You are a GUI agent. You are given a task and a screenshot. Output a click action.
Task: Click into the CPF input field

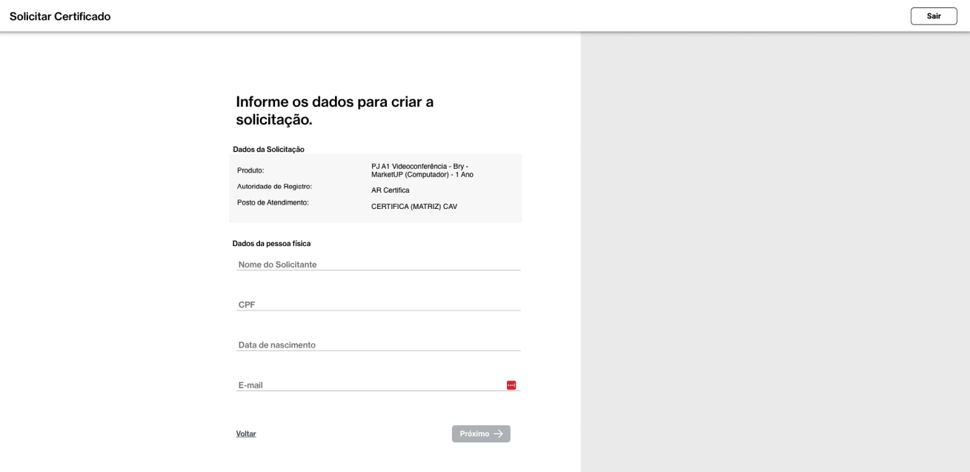pos(378,305)
